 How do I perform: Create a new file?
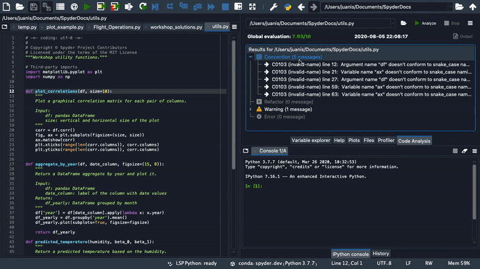pyautogui.click(x=6, y=6)
